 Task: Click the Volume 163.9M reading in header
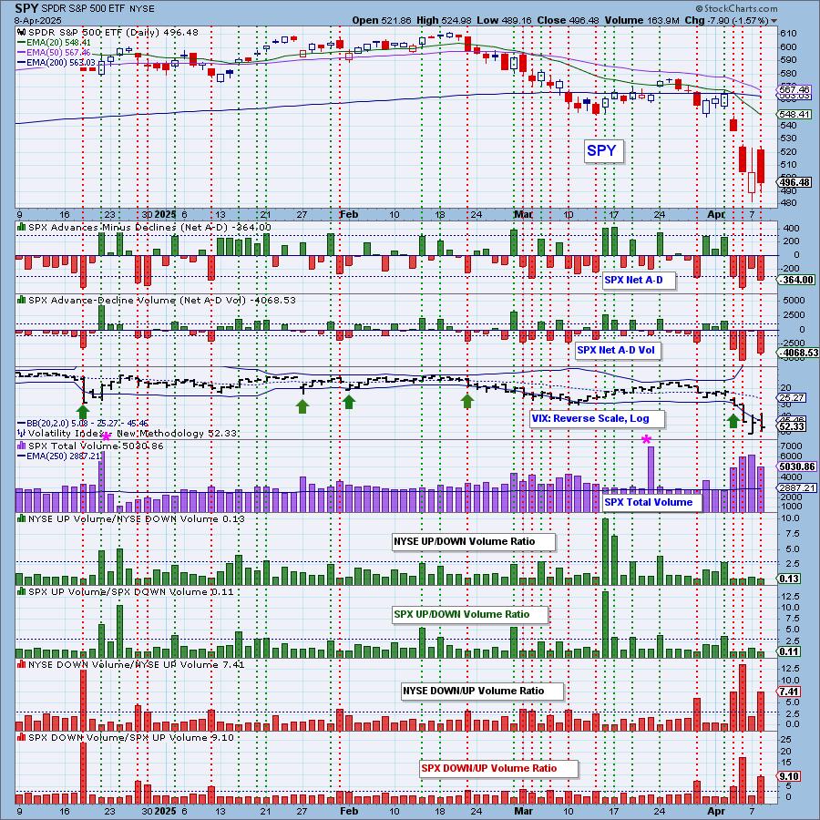(642, 20)
